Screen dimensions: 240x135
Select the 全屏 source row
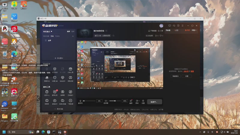(58, 40)
